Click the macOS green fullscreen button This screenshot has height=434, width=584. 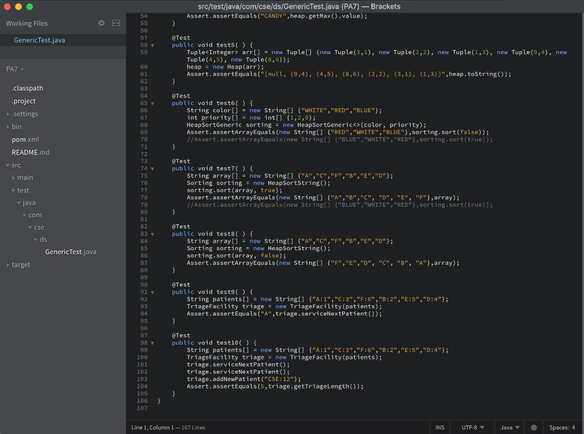click(30, 7)
